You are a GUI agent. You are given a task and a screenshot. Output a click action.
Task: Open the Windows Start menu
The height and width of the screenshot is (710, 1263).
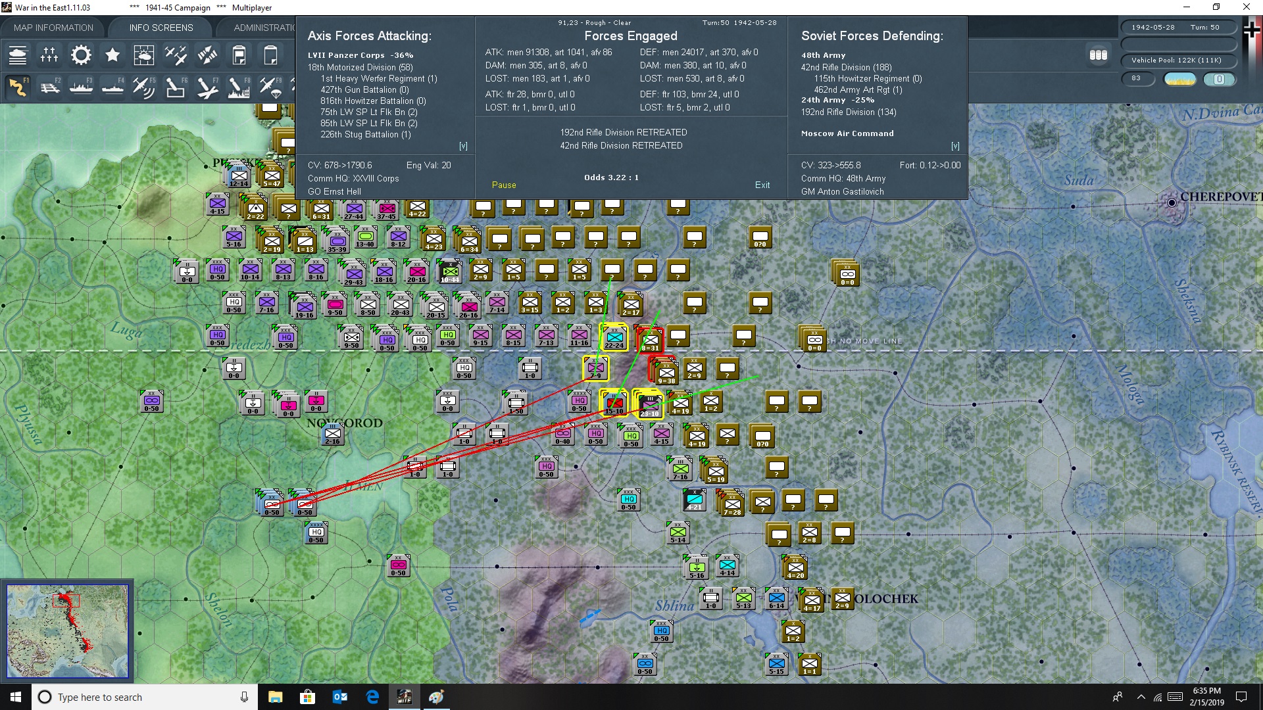[16, 697]
